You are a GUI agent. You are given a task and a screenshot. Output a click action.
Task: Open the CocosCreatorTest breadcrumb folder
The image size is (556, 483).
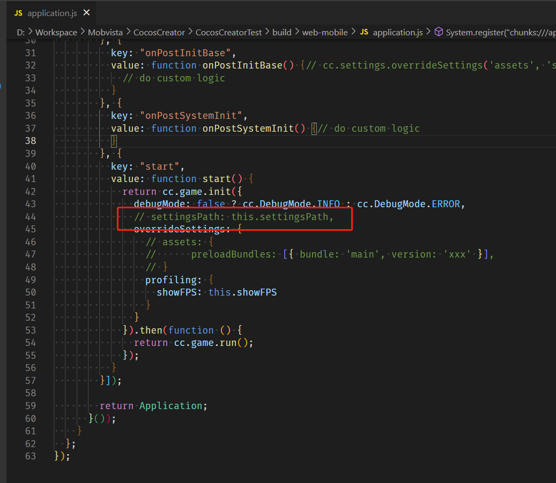tap(228, 32)
